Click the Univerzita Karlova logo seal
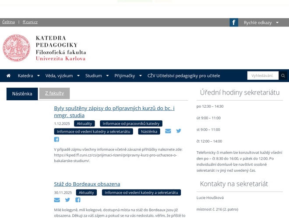Viewport: 289px width, 218px height. [17, 48]
